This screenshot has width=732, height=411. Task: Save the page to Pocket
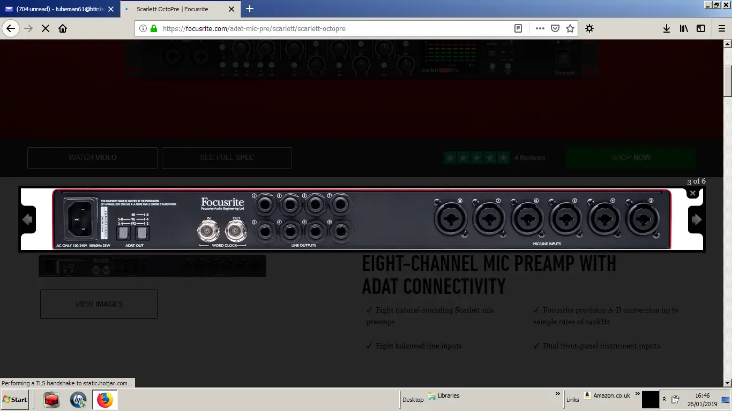(x=555, y=28)
